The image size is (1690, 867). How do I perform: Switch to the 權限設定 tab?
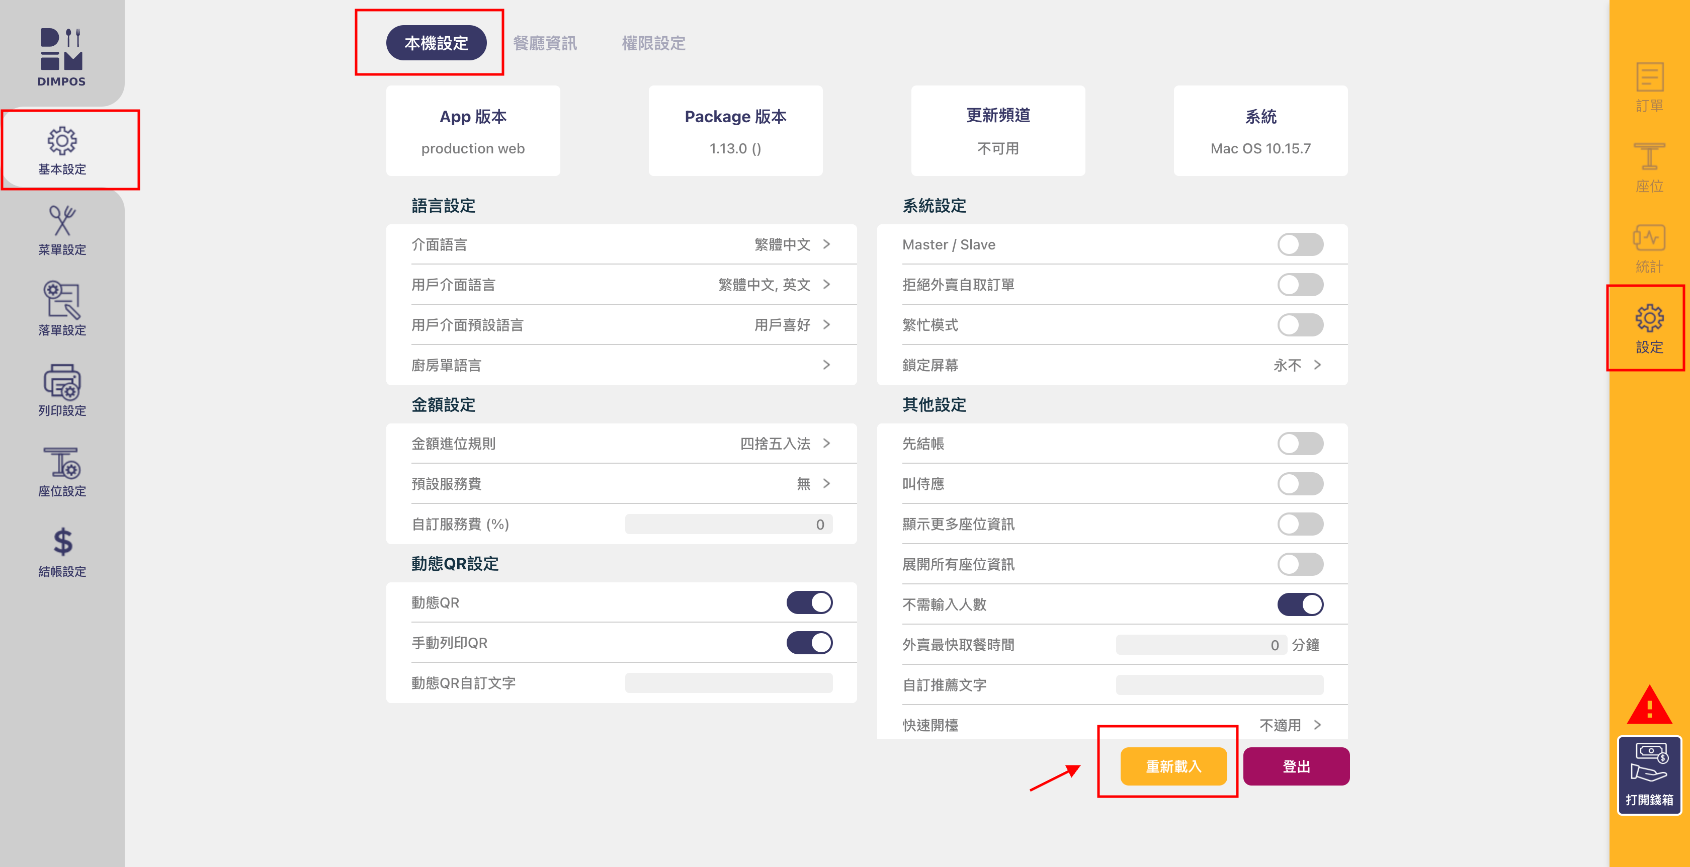coord(653,43)
